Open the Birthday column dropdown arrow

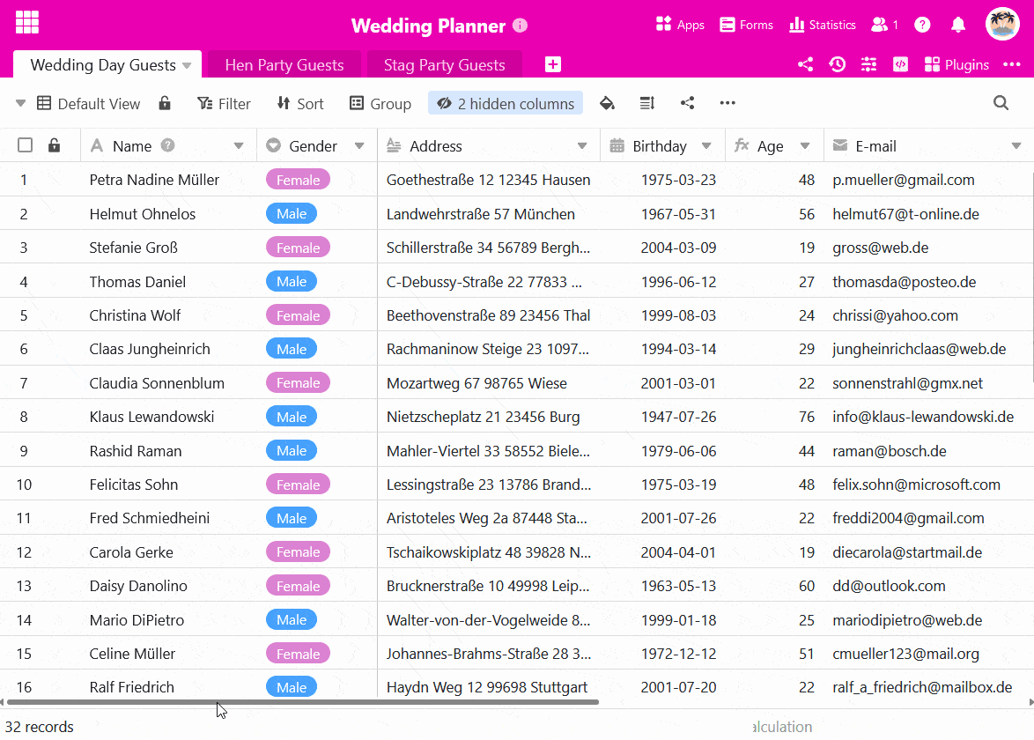[706, 146]
